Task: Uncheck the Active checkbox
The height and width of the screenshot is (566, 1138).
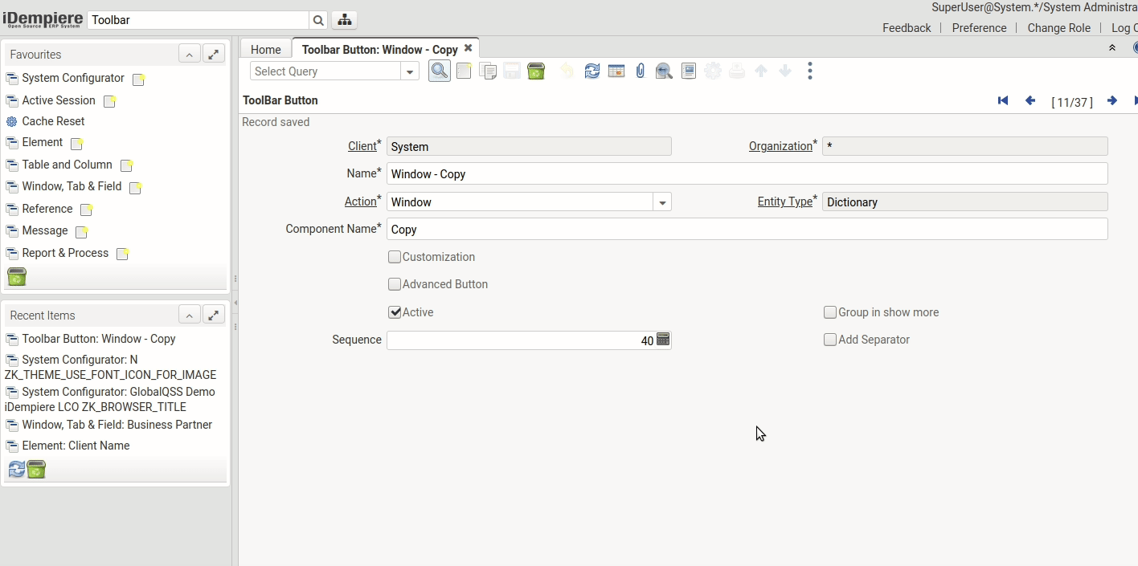Action: (x=395, y=312)
